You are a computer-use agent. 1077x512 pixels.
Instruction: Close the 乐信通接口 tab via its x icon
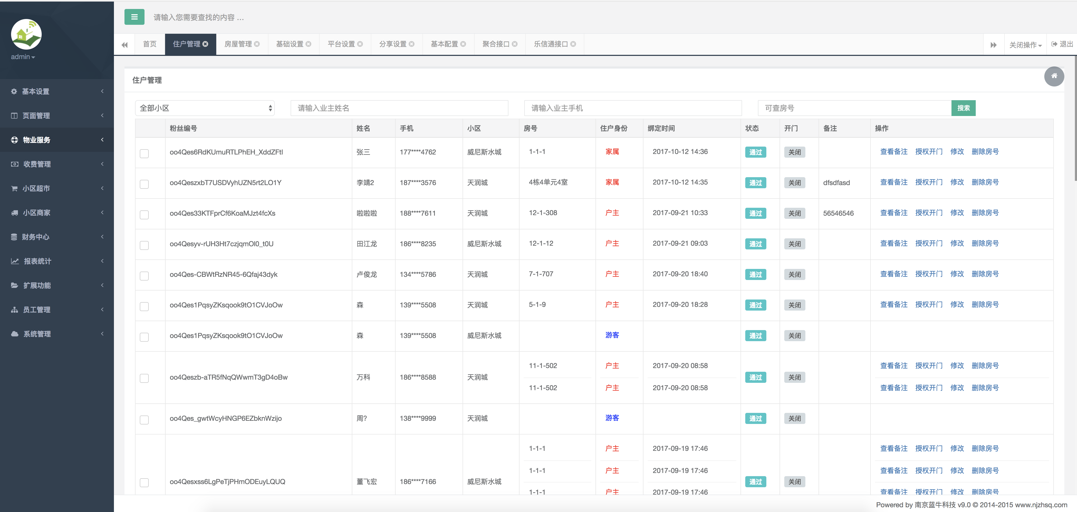(573, 44)
